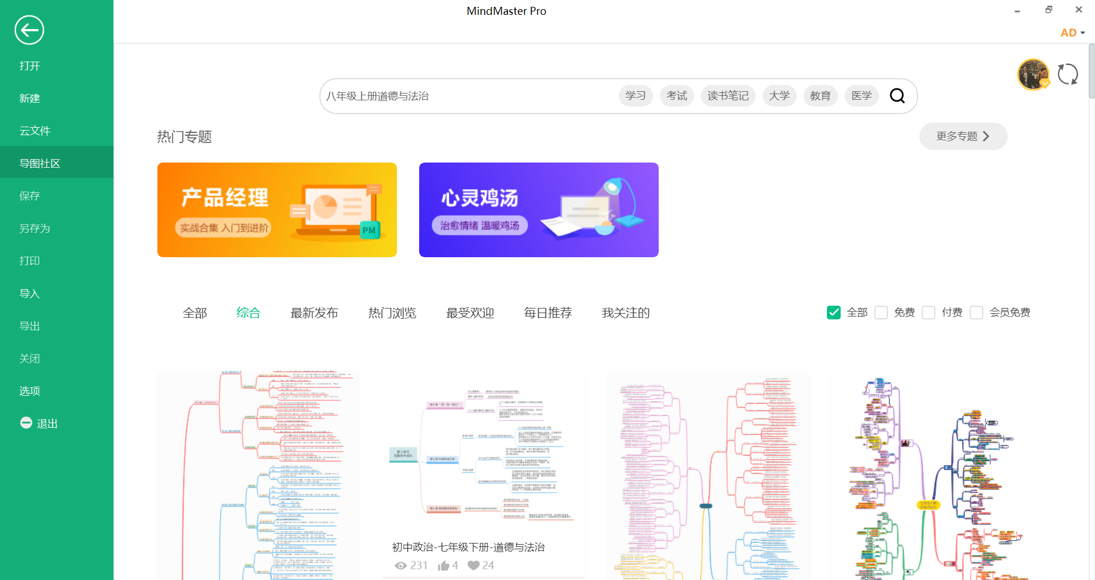Click the title 初中政治-七年级下册-道德与法治
1095x580 pixels.
point(468,547)
